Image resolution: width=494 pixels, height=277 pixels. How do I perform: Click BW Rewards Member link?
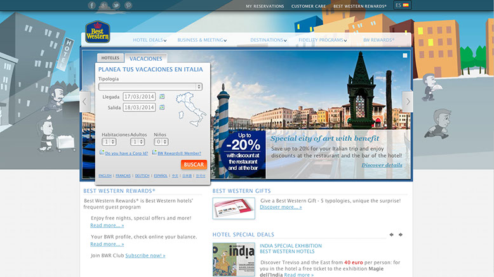(x=179, y=153)
